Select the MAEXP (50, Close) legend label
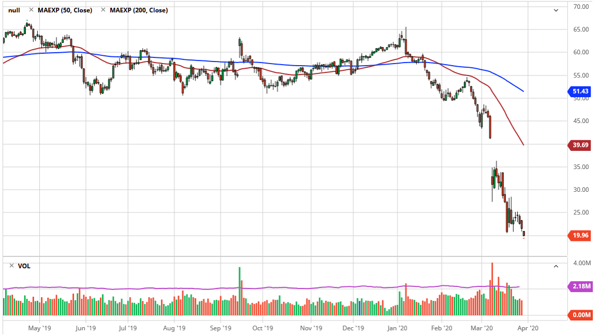 [x=65, y=9]
